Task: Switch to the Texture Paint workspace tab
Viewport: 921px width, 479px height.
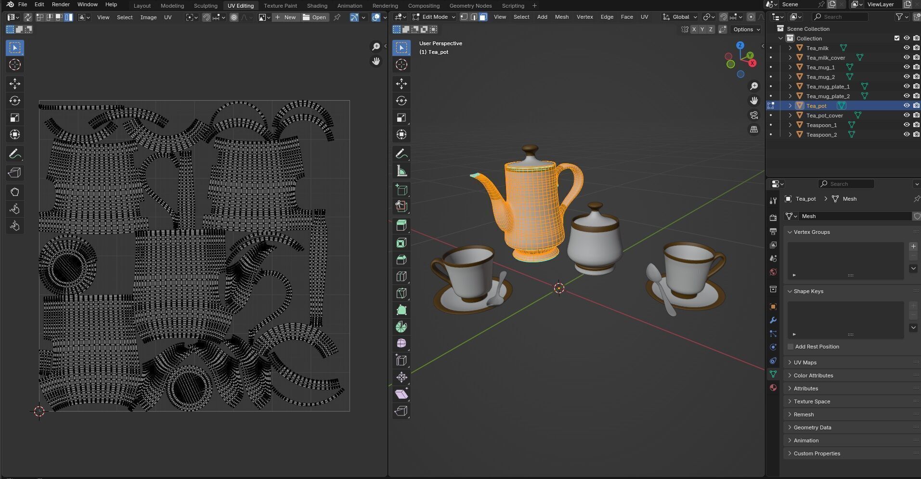Action: (x=280, y=6)
